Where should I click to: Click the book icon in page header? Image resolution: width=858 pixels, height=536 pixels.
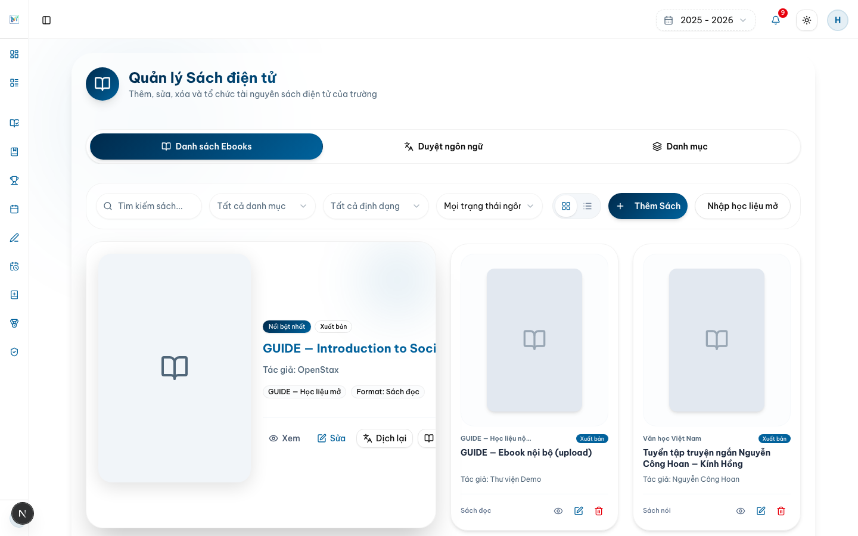(x=102, y=84)
